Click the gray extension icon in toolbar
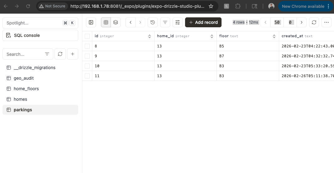This screenshot has width=334, height=173. (227, 7)
